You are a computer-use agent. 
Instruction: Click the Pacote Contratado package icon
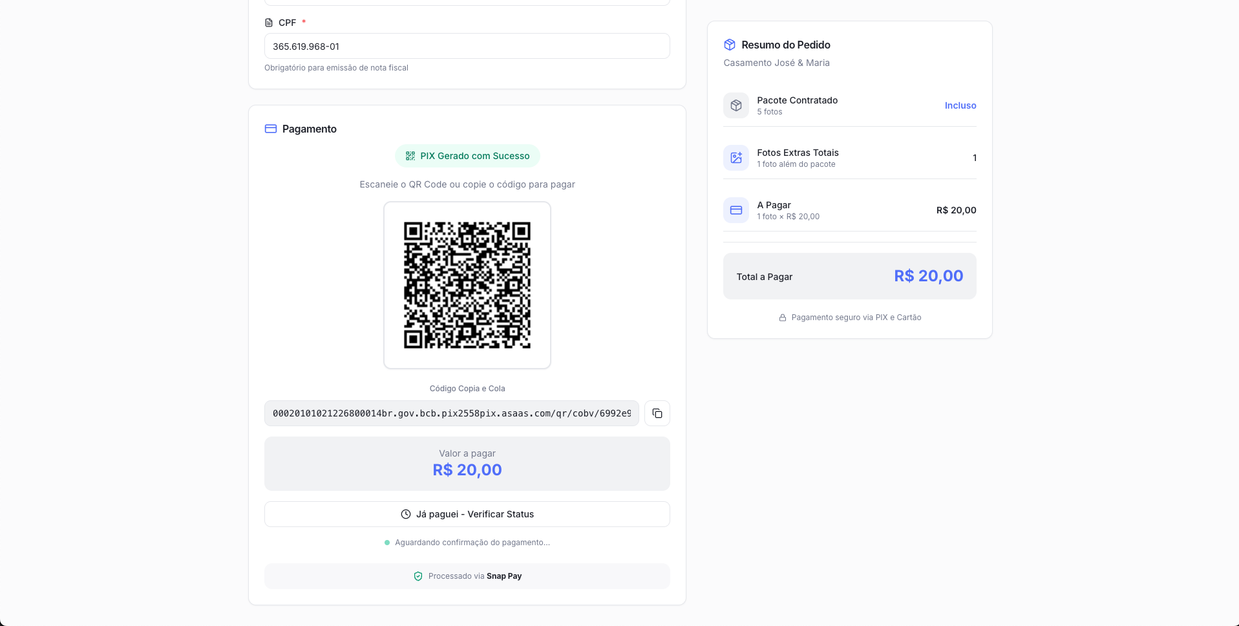pos(736,105)
